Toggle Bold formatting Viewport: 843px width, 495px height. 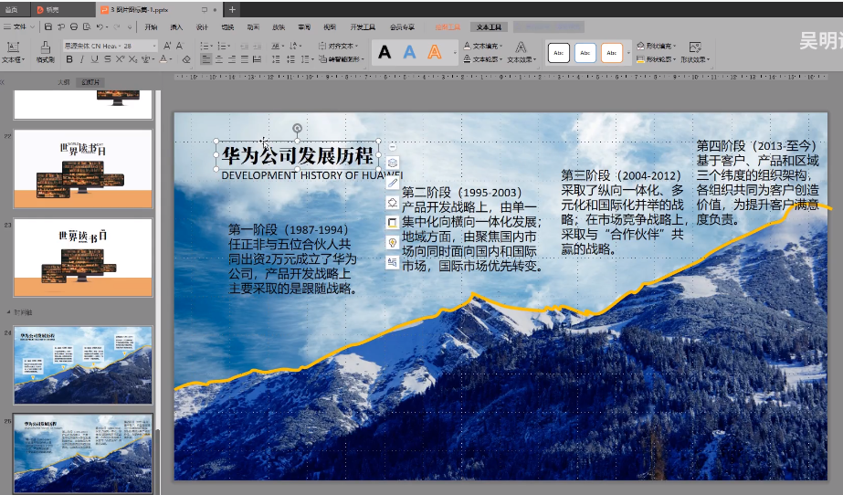[x=69, y=59]
